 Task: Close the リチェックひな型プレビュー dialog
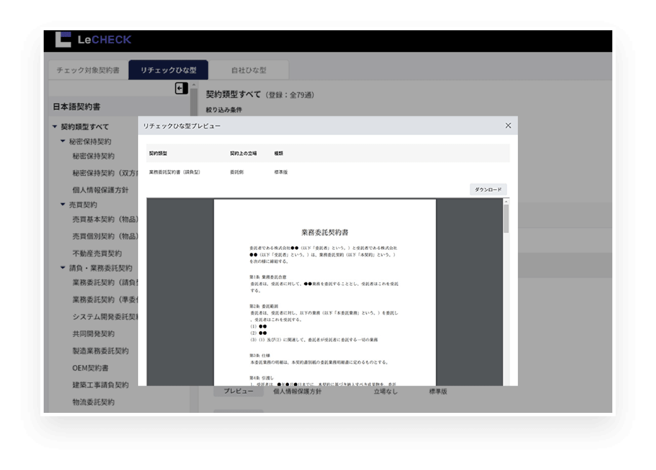pyautogui.click(x=508, y=125)
